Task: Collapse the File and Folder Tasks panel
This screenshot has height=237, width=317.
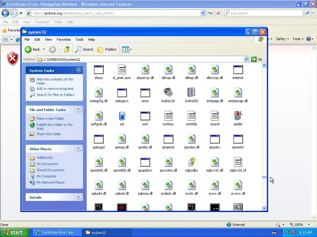Action: [79, 109]
